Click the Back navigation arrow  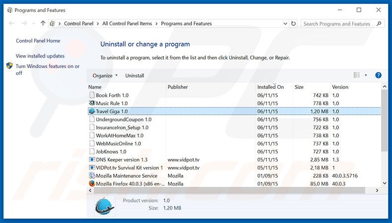click(11, 23)
